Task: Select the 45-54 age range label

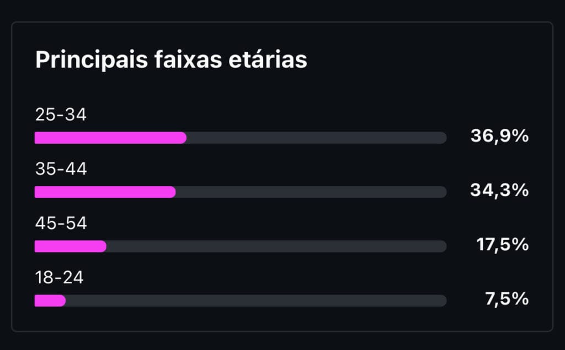Action: 61,223
